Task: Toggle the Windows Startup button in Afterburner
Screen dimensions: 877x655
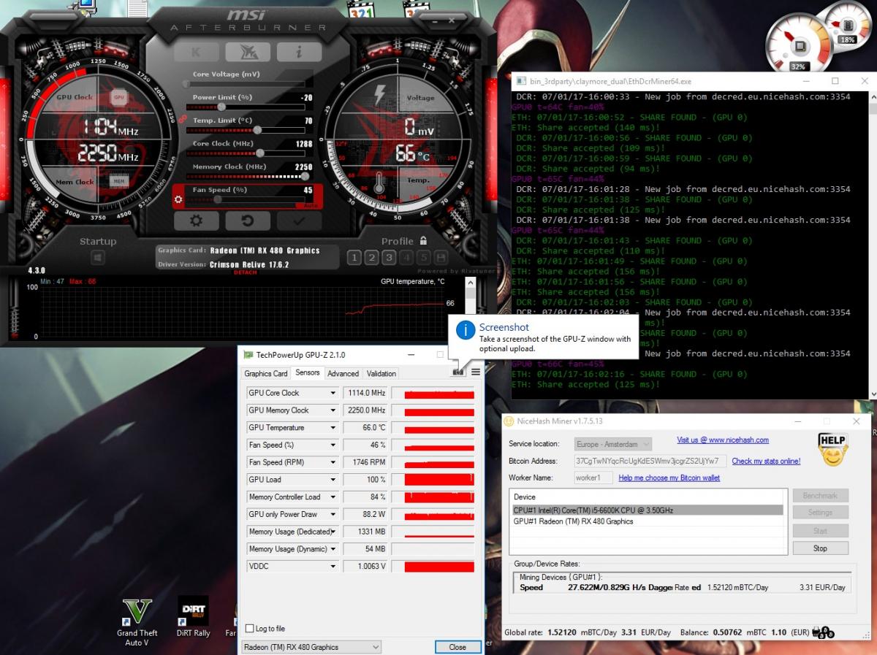Action: point(98,257)
